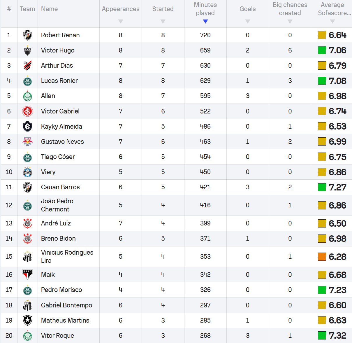Click São Paulo crest beside Maik
Image resolution: width=352 pixels, height=343 pixels.
coord(27,274)
